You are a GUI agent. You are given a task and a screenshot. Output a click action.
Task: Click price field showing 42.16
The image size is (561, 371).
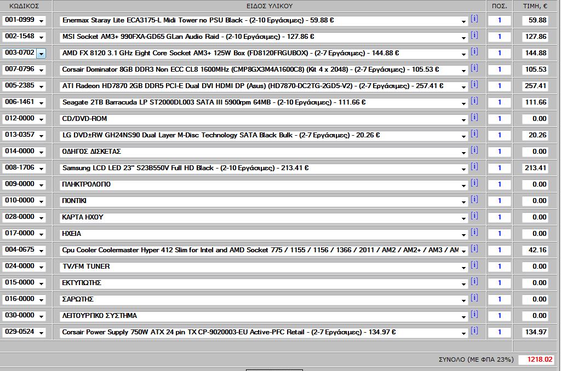click(x=535, y=250)
